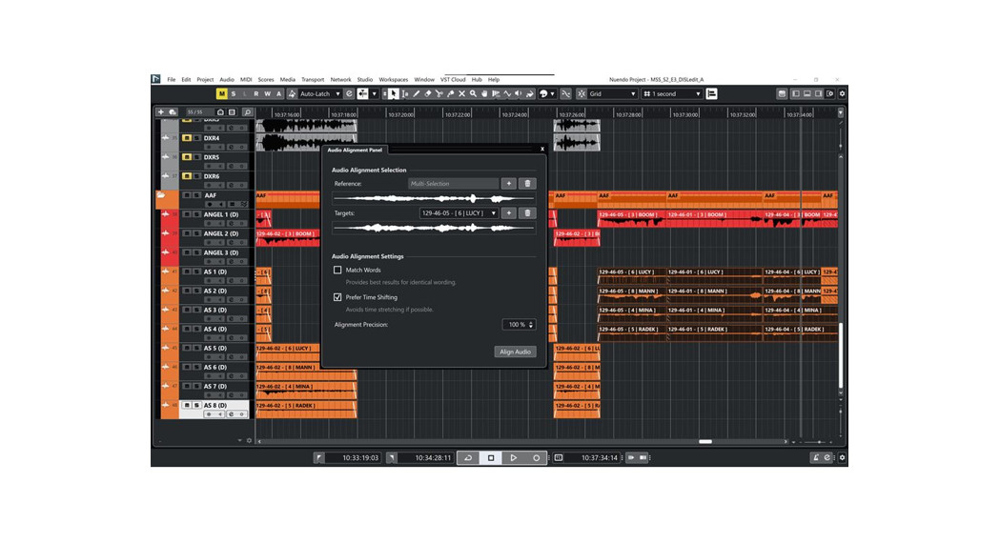
Task: Toggle global Write W automation button
Action: coord(268,93)
